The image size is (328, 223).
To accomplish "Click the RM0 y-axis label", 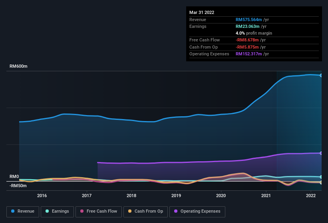I will coord(14,177).
